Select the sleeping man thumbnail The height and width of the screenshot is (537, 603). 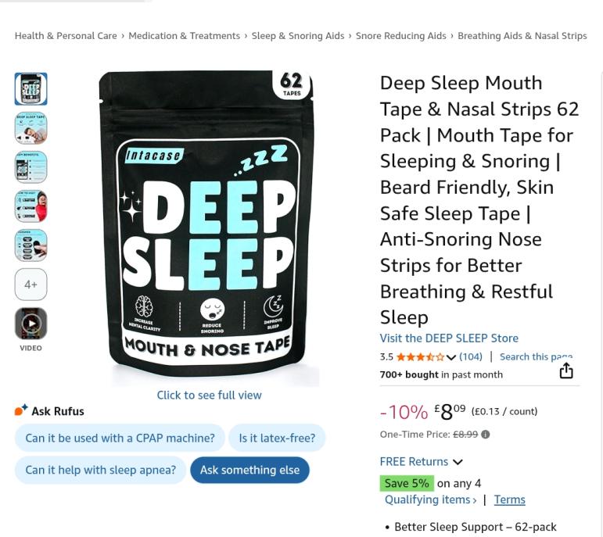(31, 128)
